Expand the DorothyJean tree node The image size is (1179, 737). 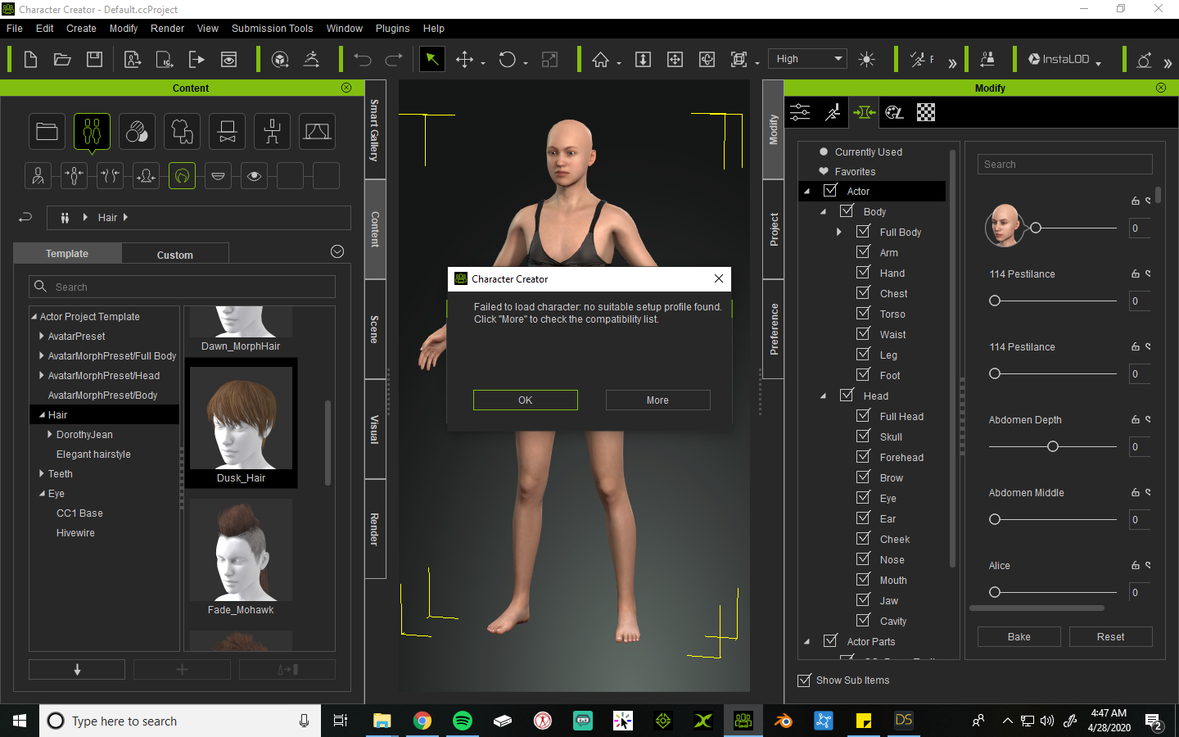click(50, 435)
